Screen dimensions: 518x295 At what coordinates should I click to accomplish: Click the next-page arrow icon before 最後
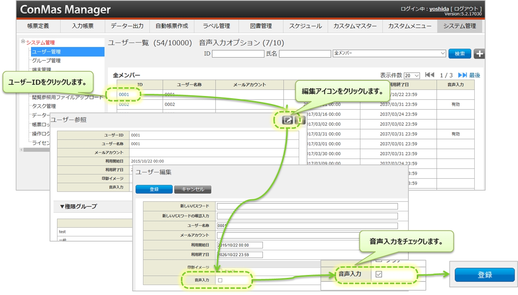[462, 75]
